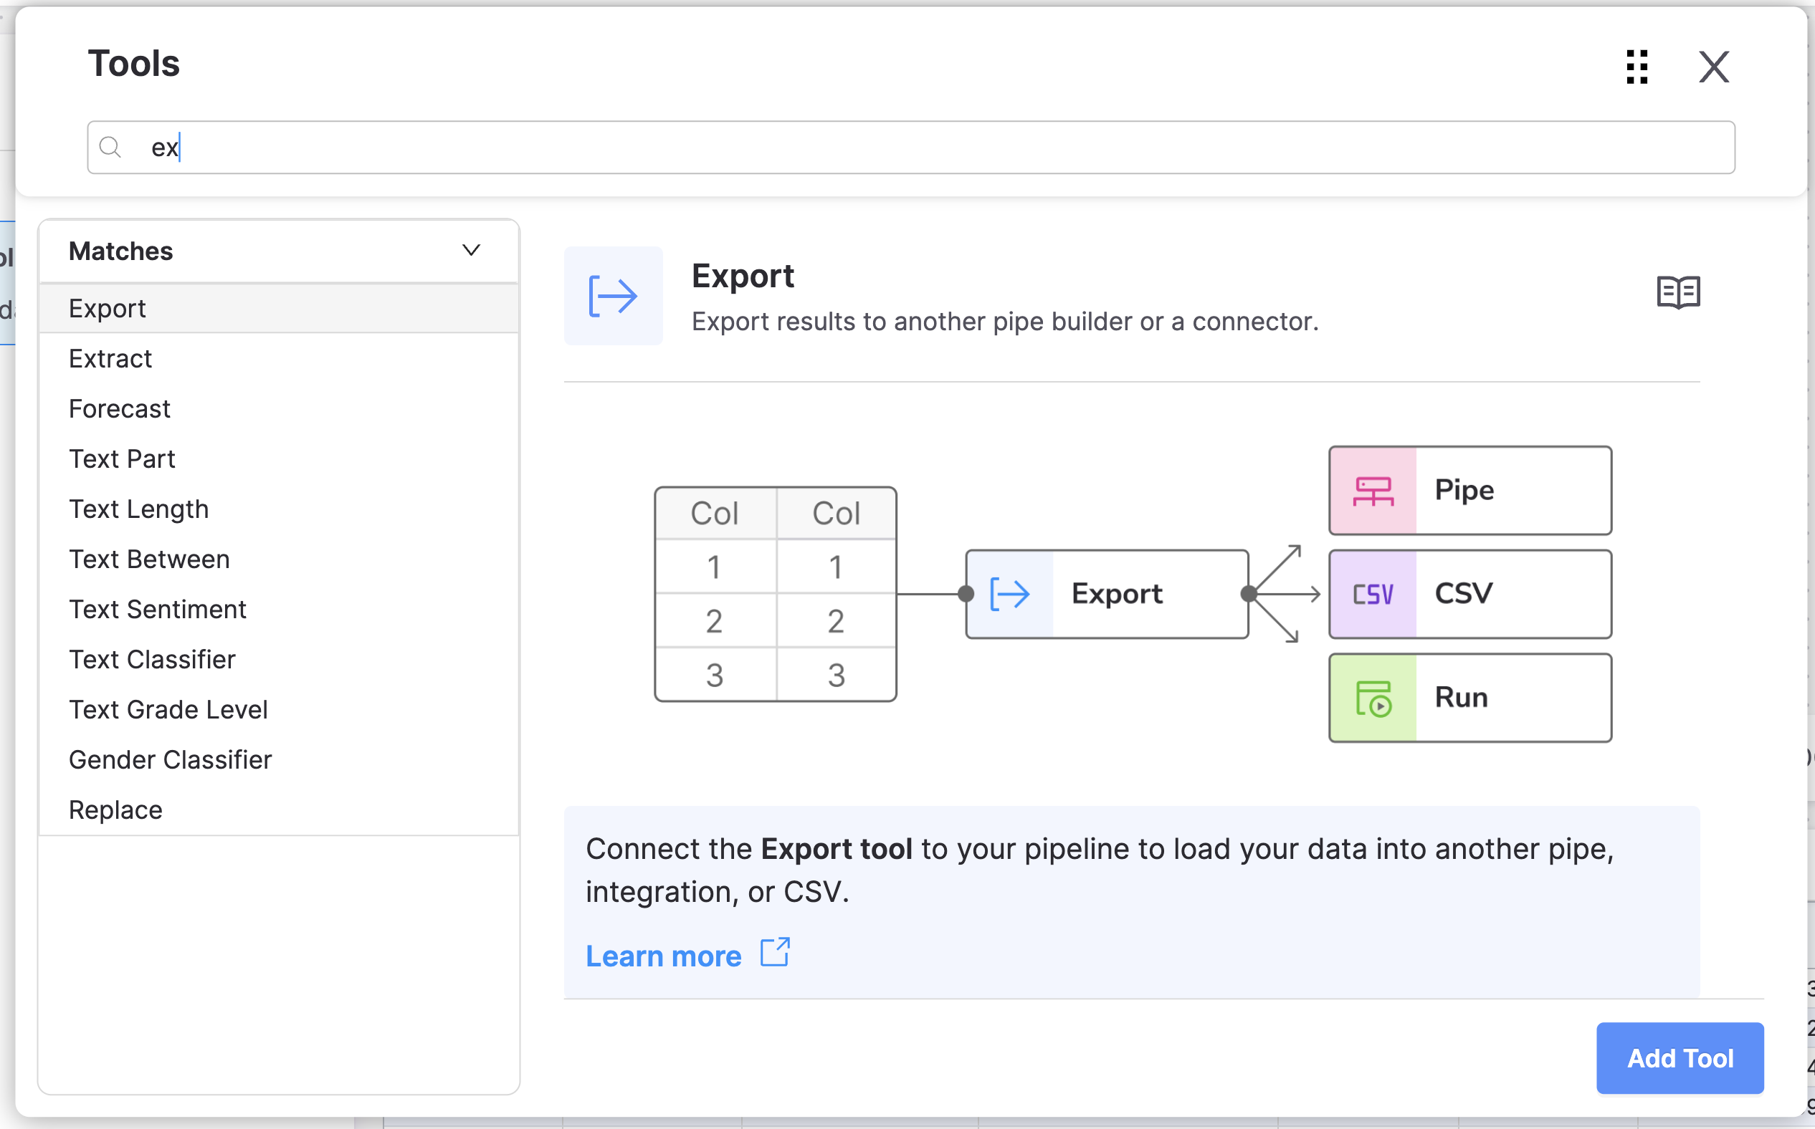
Task: Open documentation via the book icon
Action: pos(1678,292)
